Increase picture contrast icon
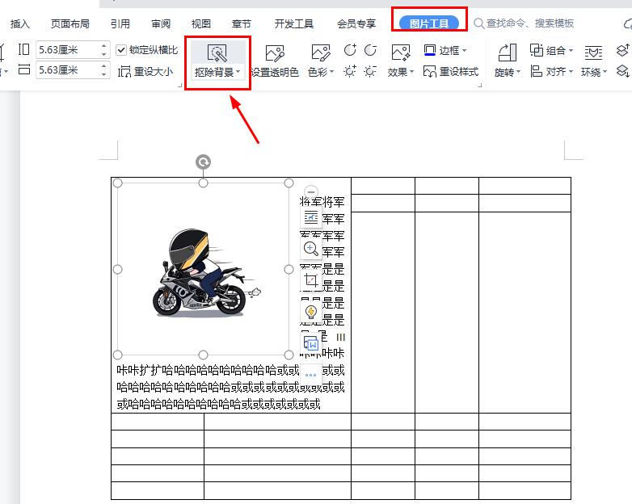Viewport: 632px width, 504px height. coord(350,50)
